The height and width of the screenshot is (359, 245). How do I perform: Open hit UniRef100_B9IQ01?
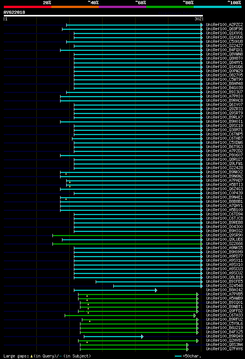point(224,302)
